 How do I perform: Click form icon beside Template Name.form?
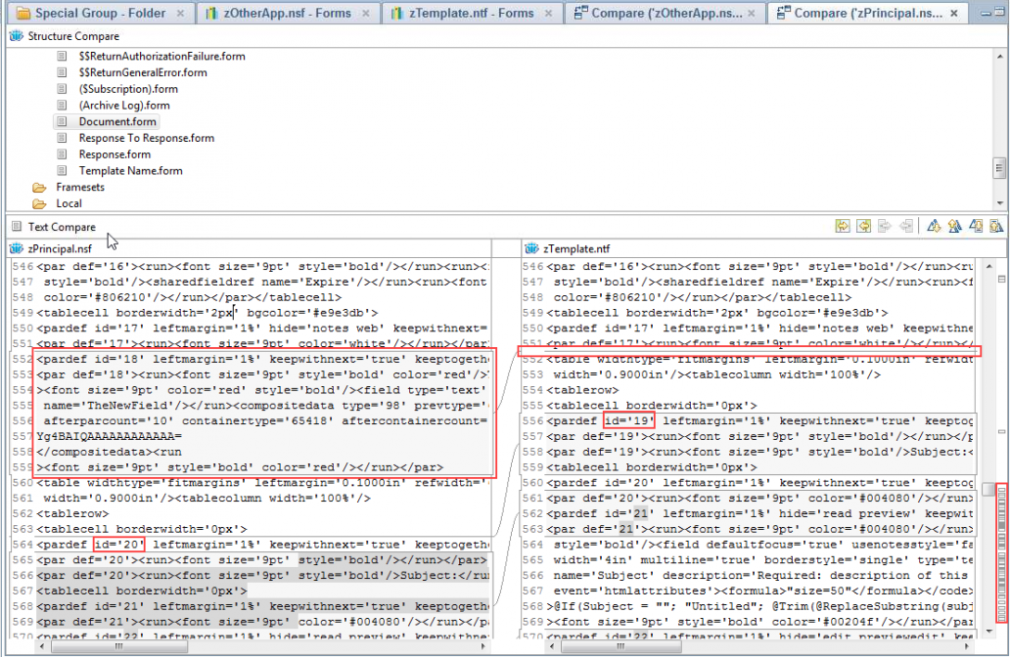click(62, 170)
